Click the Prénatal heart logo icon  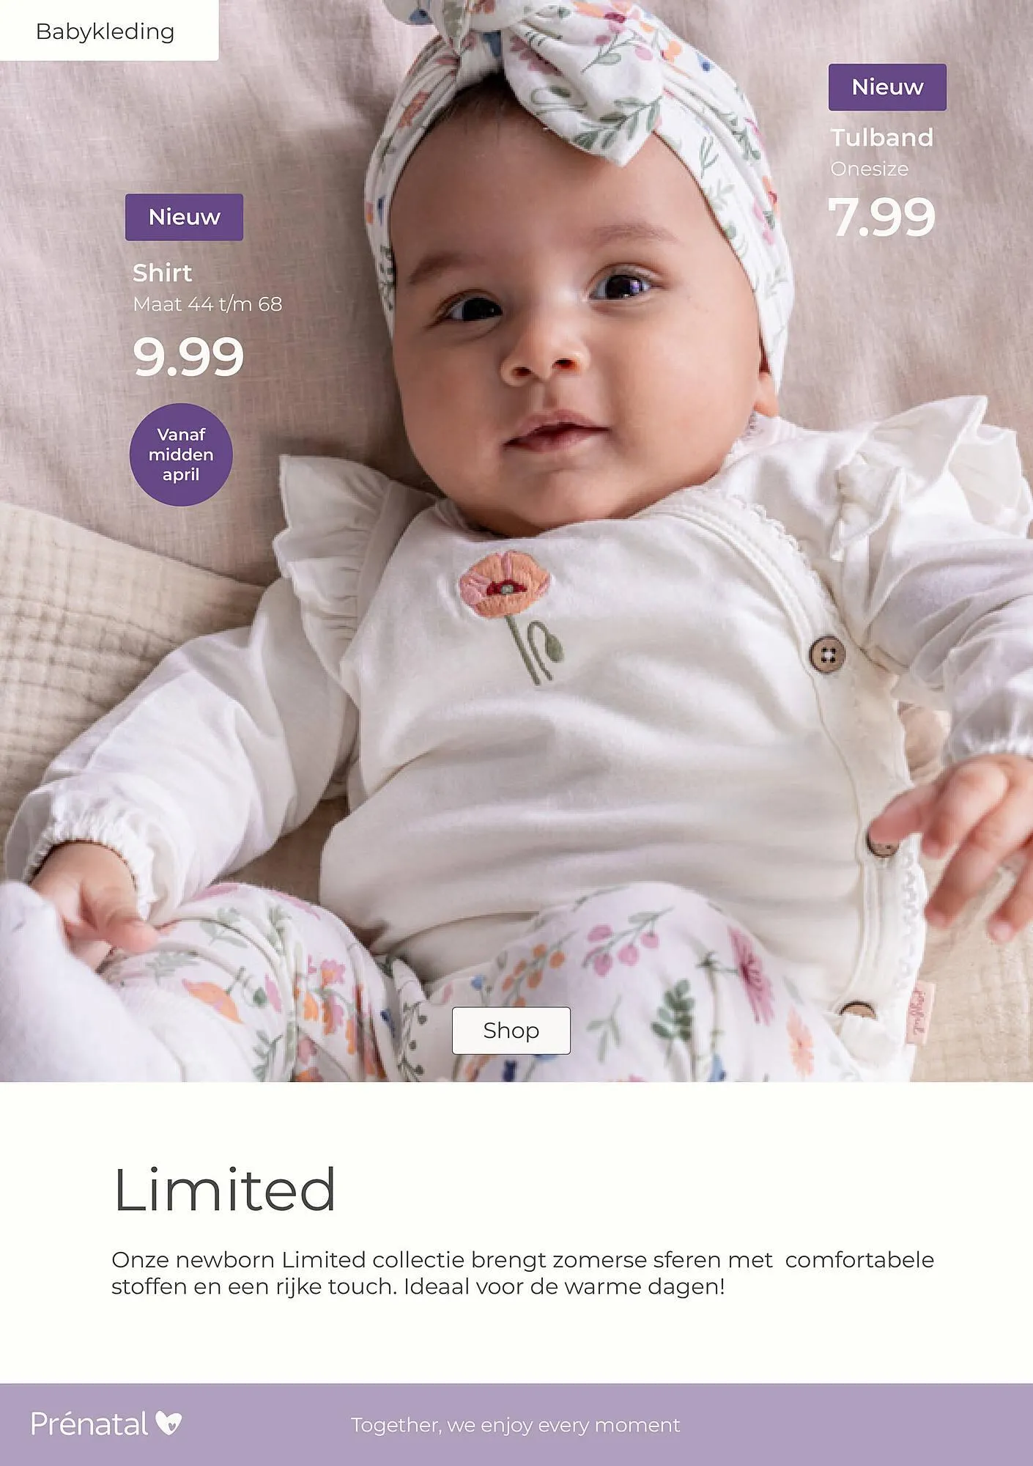[168, 1423]
